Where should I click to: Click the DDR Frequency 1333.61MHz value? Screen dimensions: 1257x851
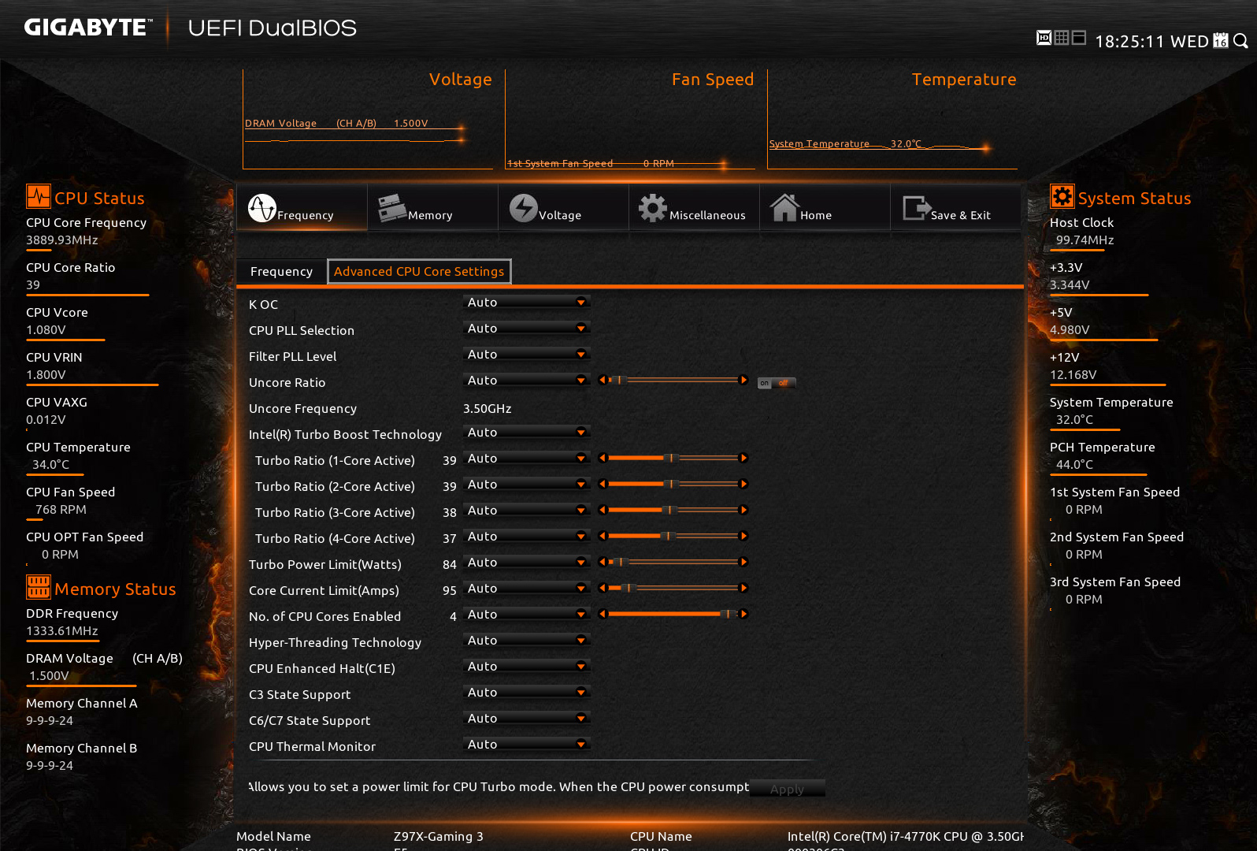[62, 630]
